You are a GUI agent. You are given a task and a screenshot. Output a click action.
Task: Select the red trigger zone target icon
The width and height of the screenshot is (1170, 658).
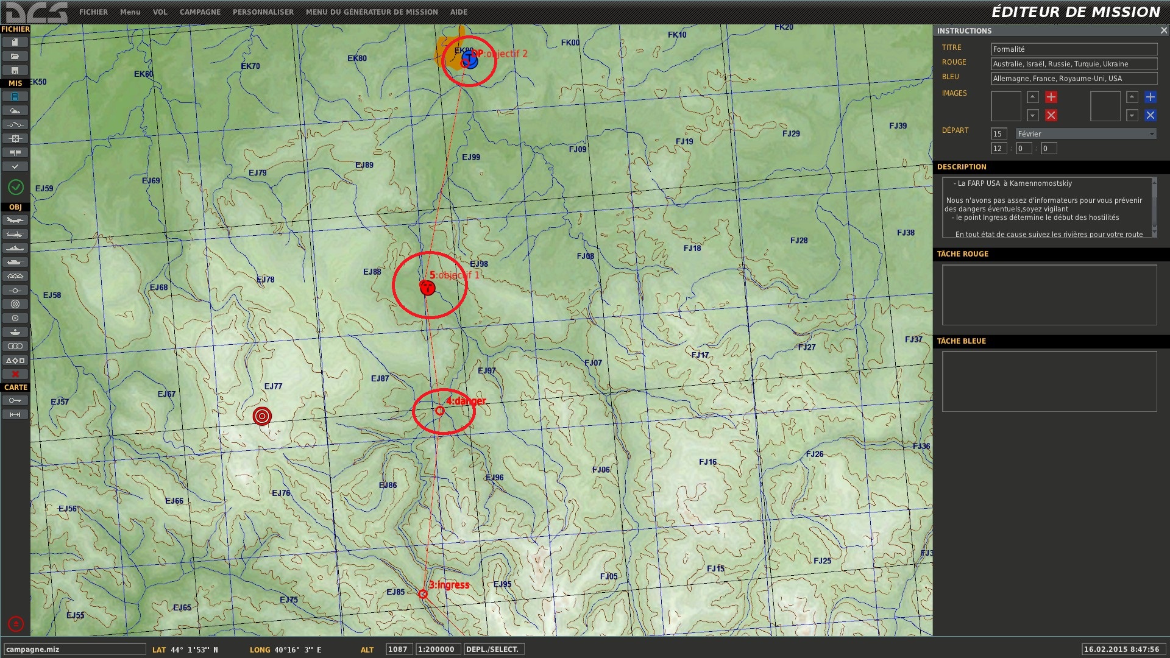(262, 416)
